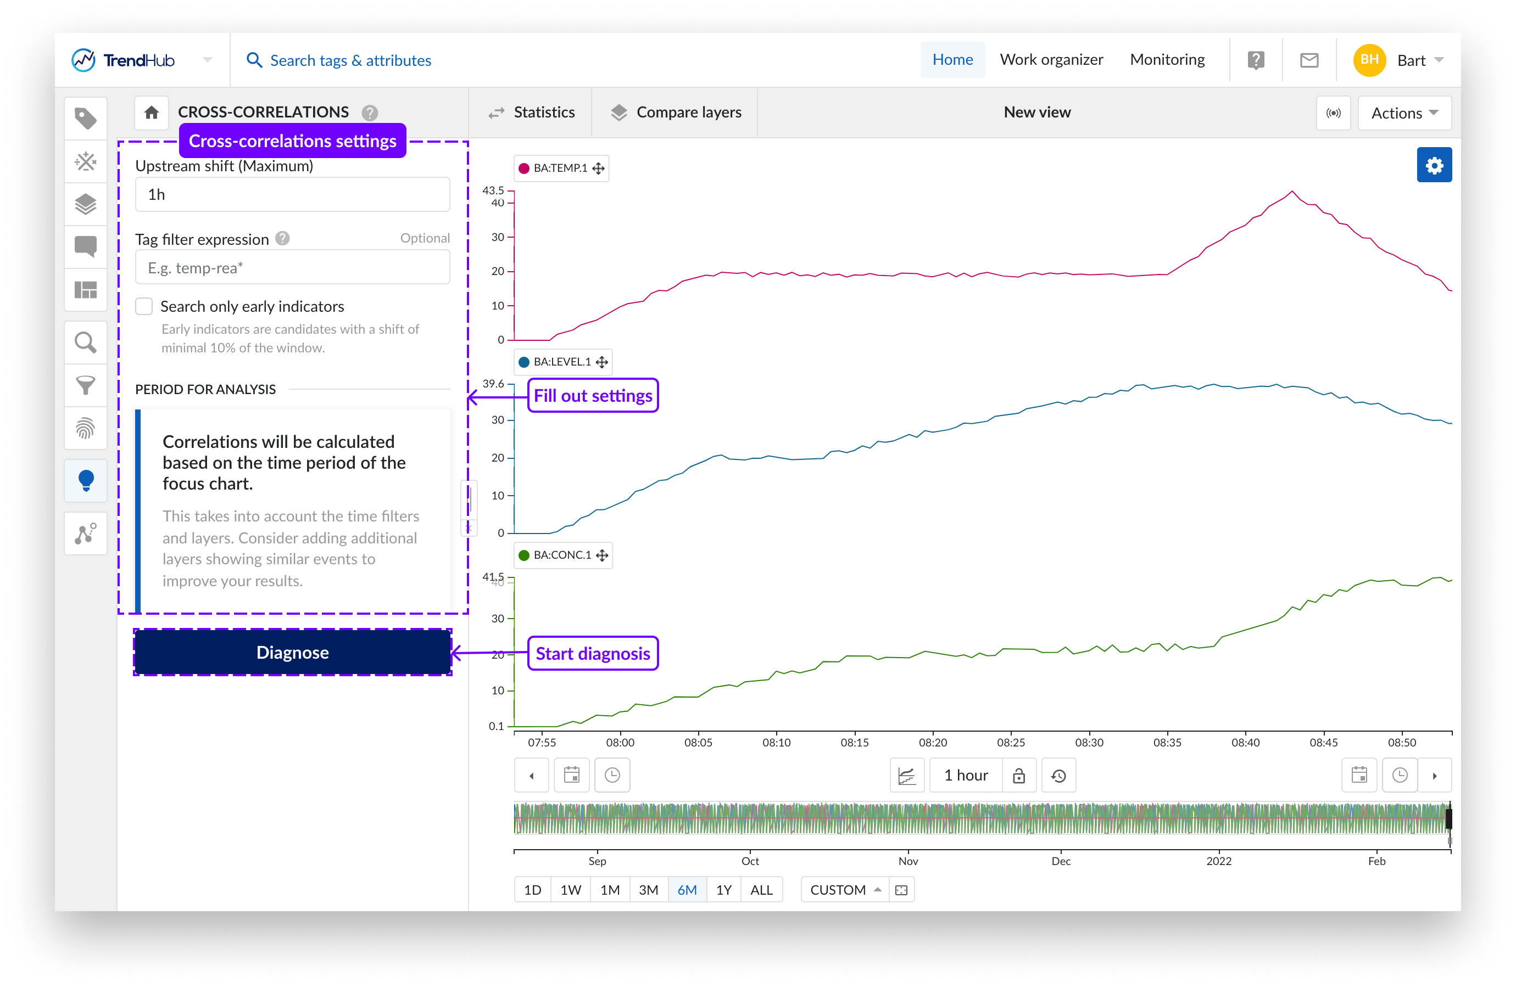Click the live mode broadcast icon

click(1333, 113)
